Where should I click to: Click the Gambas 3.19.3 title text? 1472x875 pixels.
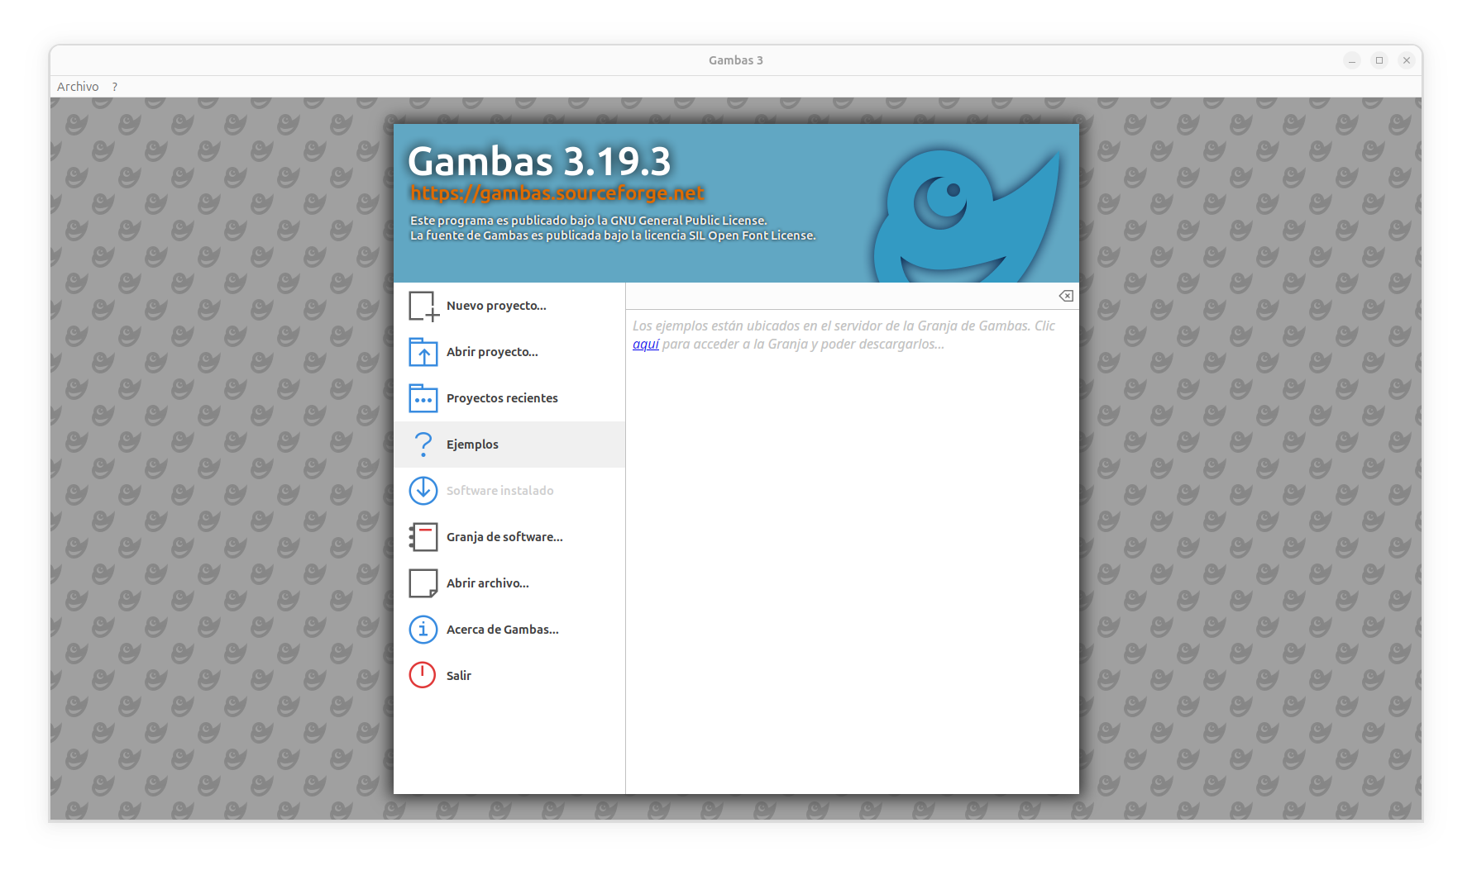[x=539, y=161]
